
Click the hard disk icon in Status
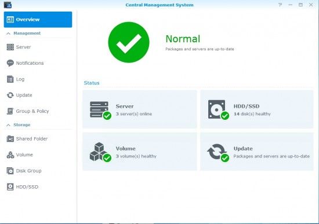click(x=218, y=109)
